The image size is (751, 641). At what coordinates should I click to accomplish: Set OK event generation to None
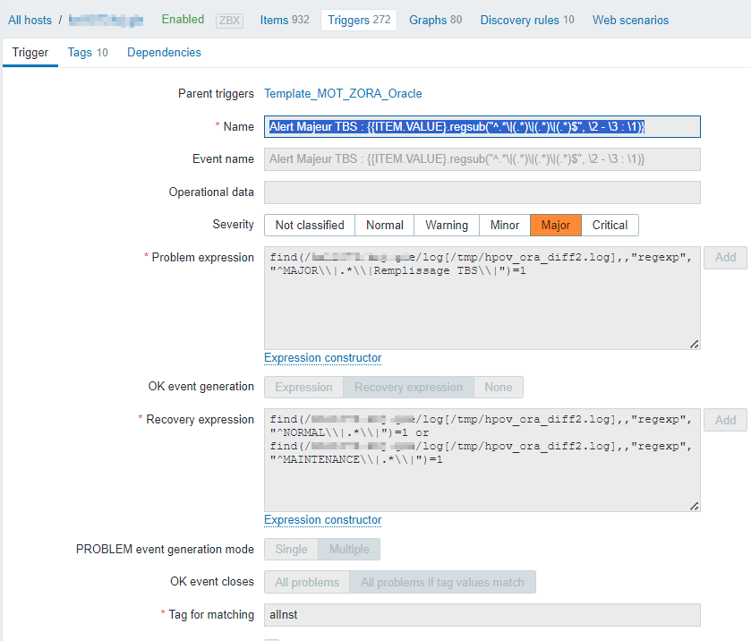498,388
